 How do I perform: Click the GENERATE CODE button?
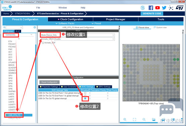[x=152, y=13]
